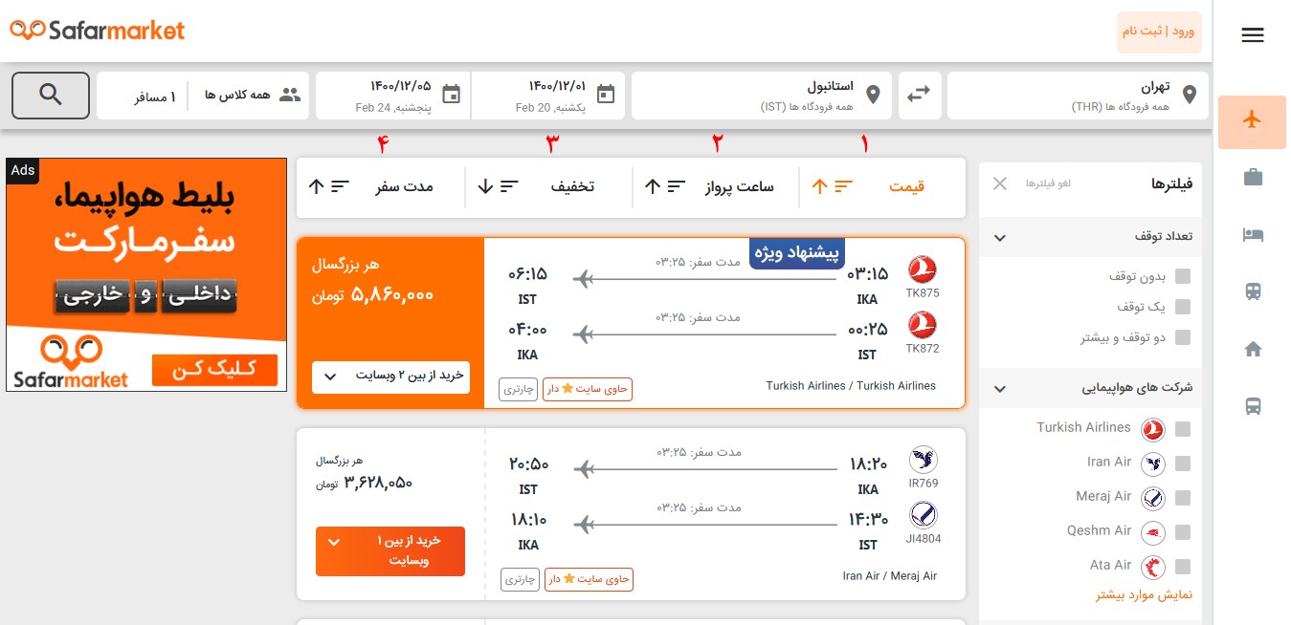Check the Iran Air filter box
Image resolution: width=1291 pixels, height=625 pixels.
point(1183,463)
